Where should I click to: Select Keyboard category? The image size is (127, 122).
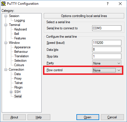21,29
